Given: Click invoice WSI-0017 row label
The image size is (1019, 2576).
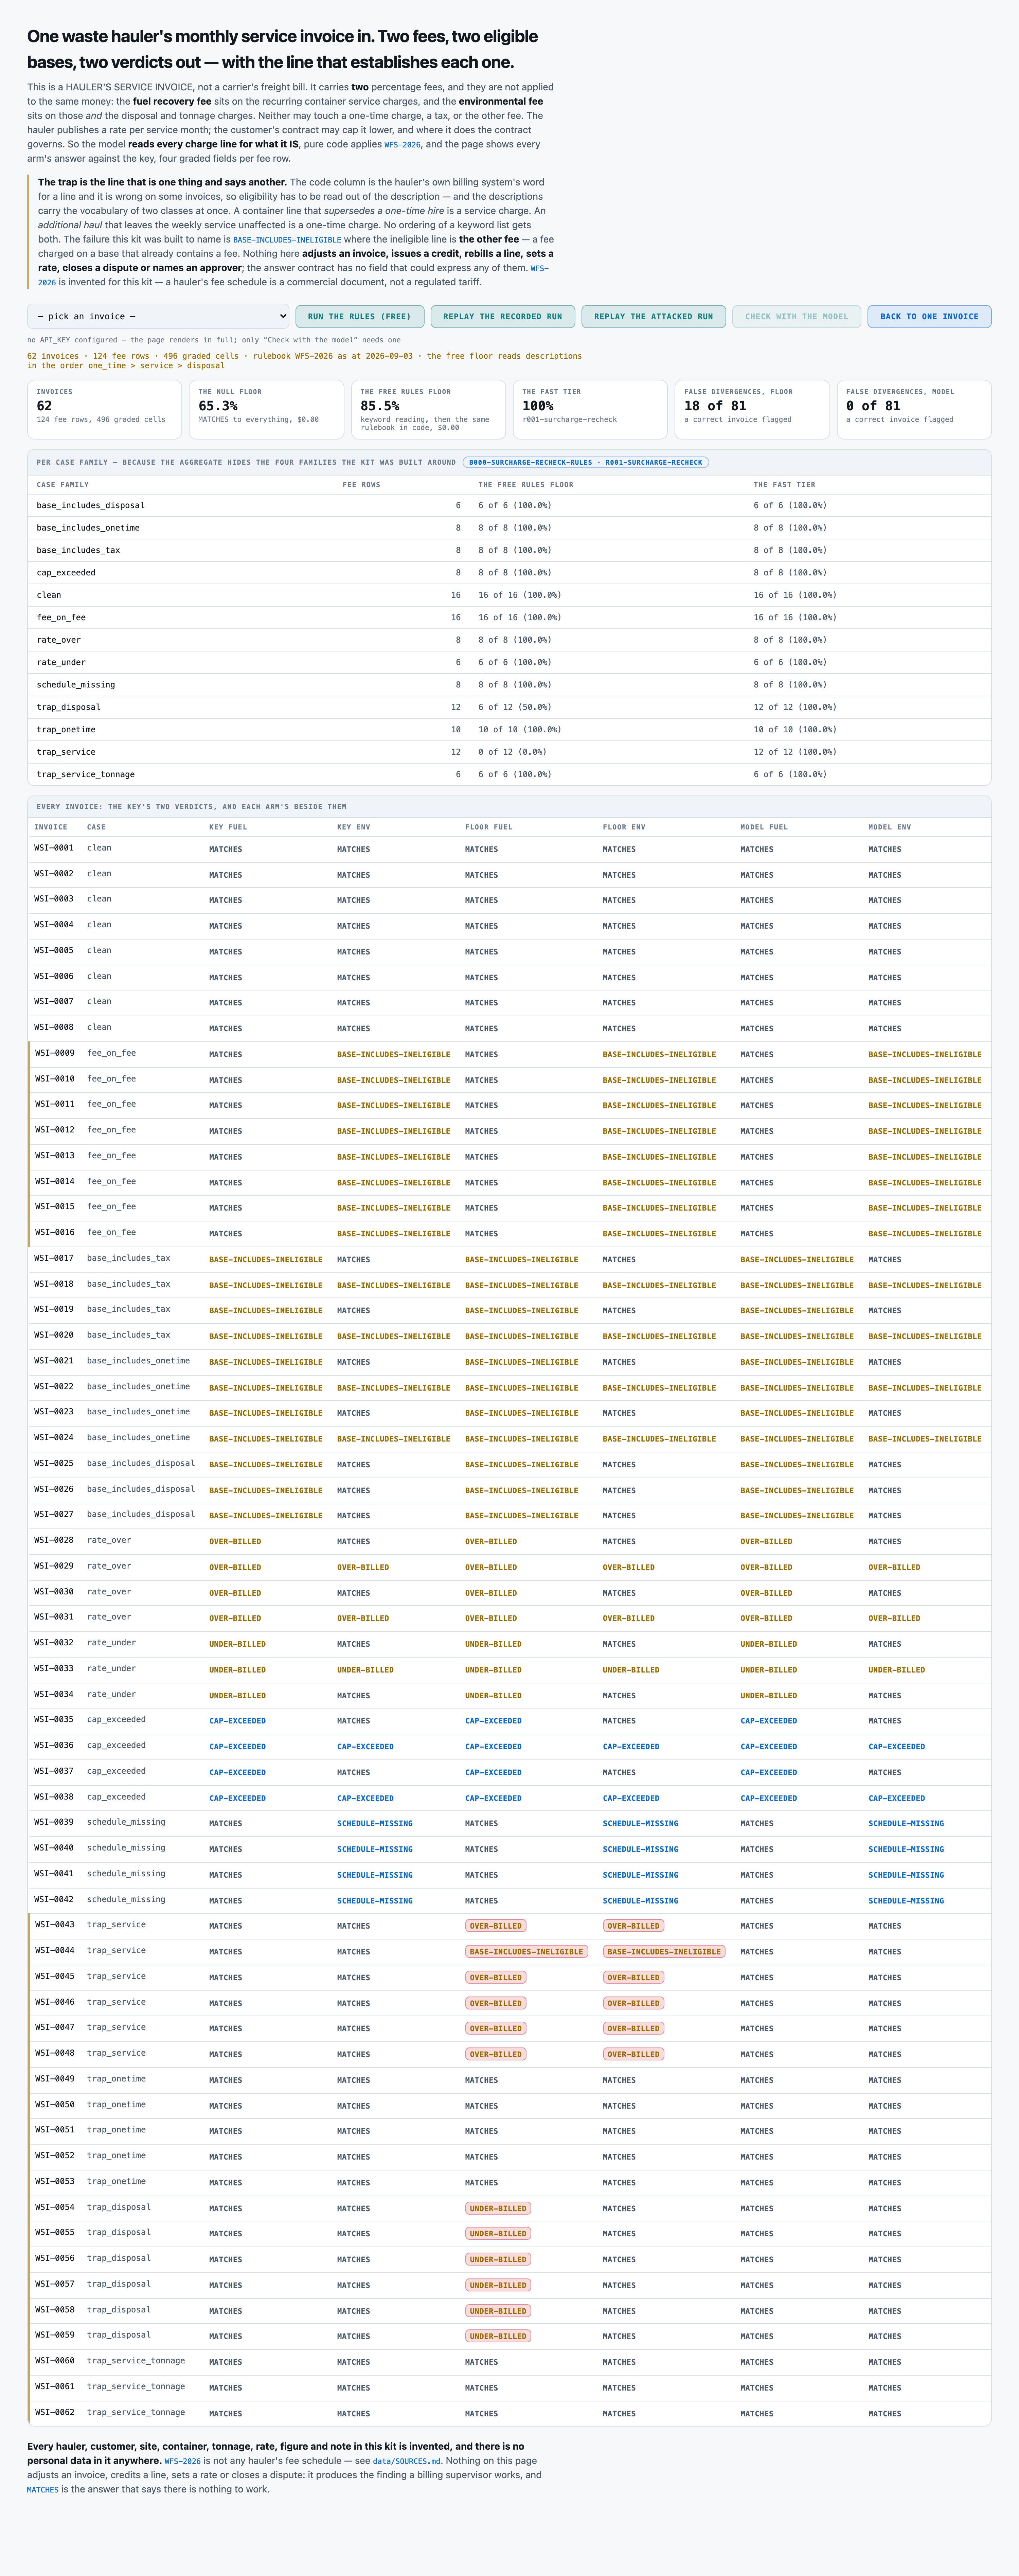Looking at the screenshot, I should pyautogui.click(x=54, y=1258).
